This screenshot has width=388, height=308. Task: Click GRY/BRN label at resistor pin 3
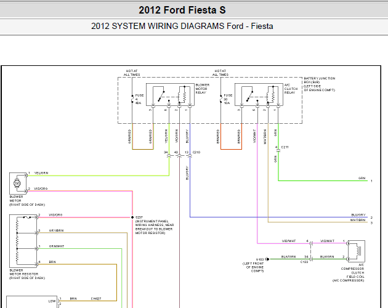[56, 230]
